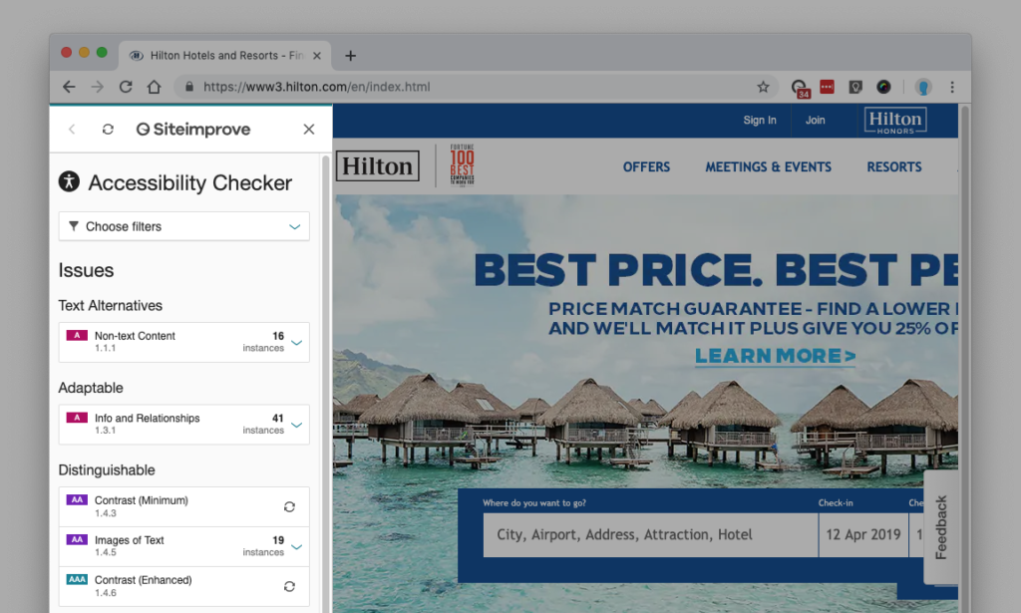Screen dimensions: 1021x613
Task: Expand the Images of Text 1.4.5 issue
Action: 296,546
